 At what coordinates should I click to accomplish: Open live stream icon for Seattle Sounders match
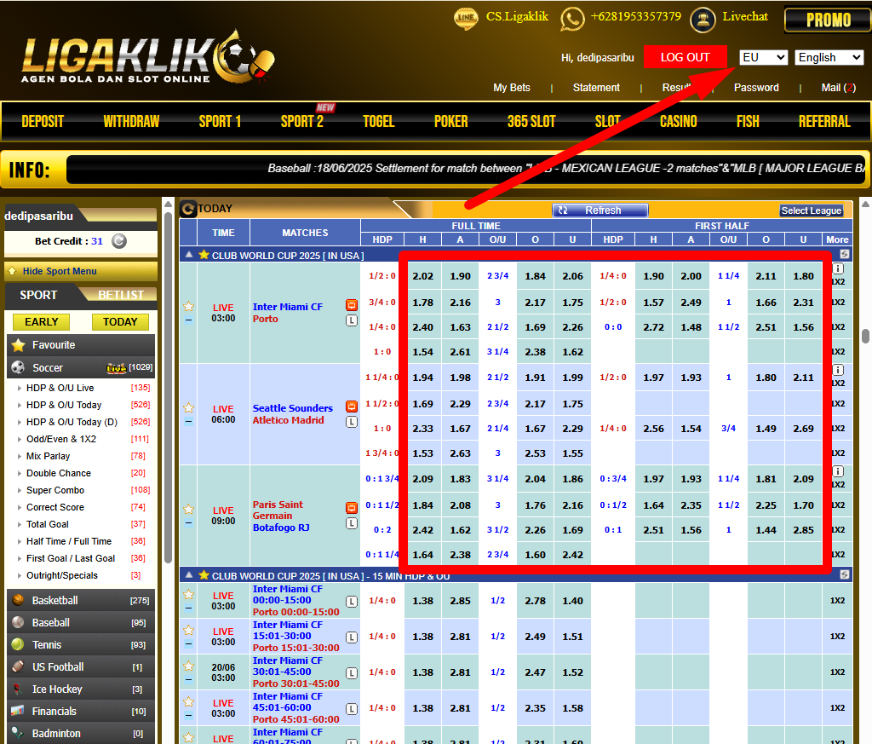tap(352, 407)
